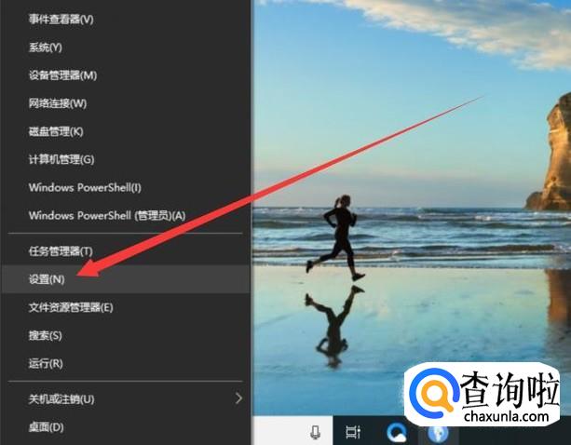Click the chevron arrow beside 关机或注销(U)
Viewport: 571px width, 445px height.
[238, 398]
